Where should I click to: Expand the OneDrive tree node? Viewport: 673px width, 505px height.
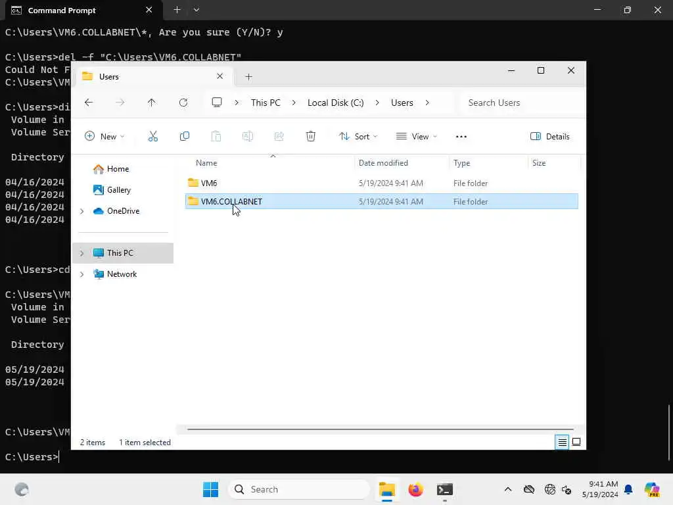[81, 211]
